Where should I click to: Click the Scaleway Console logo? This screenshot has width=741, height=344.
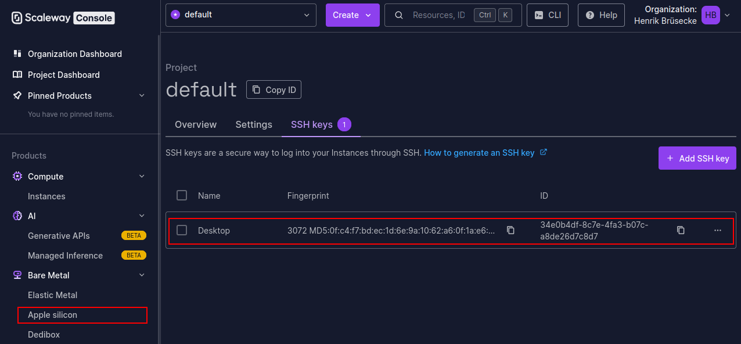pos(63,17)
